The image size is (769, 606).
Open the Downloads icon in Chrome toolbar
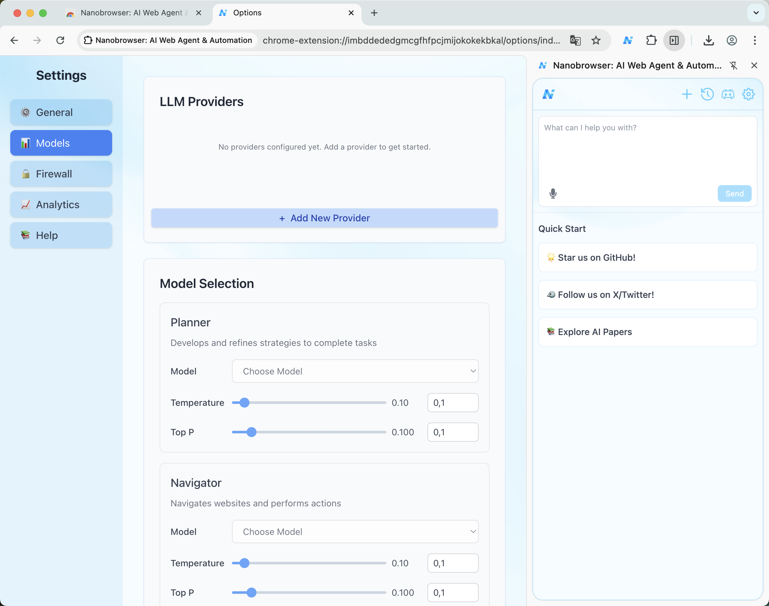(x=708, y=40)
